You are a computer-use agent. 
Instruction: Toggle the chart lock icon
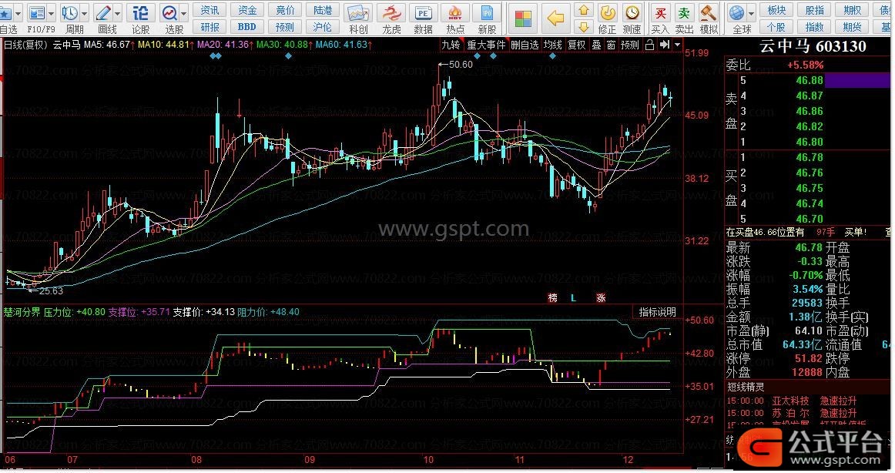(x=649, y=45)
